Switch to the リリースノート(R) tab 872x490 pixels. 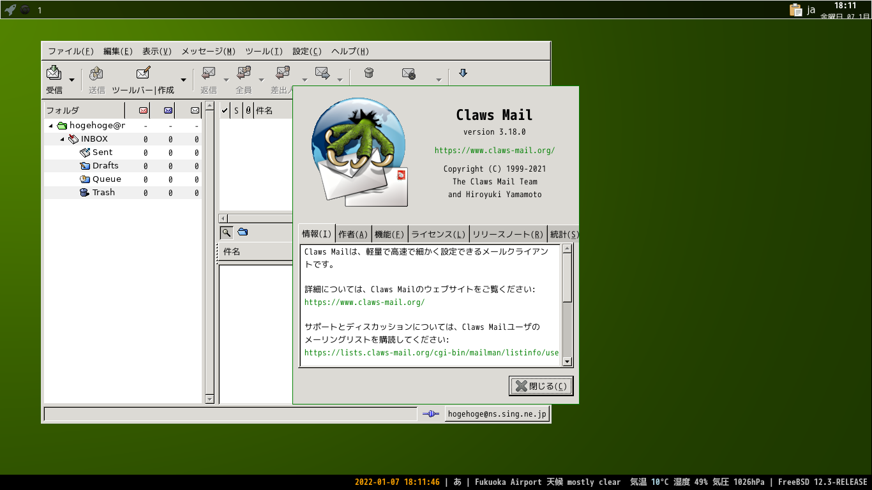pyautogui.click(x=508, y=235)
